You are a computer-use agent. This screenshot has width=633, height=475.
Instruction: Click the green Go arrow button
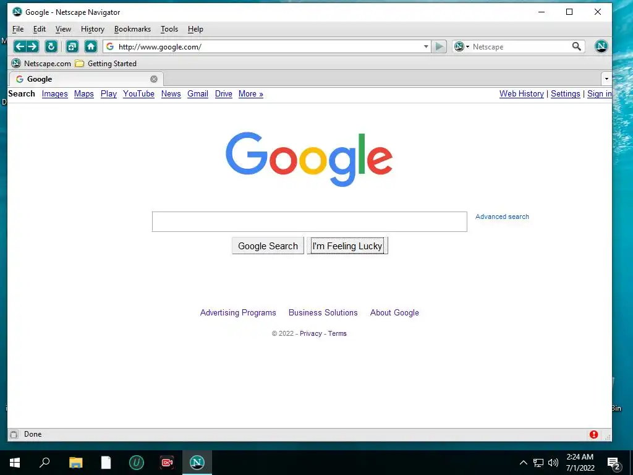439,46
